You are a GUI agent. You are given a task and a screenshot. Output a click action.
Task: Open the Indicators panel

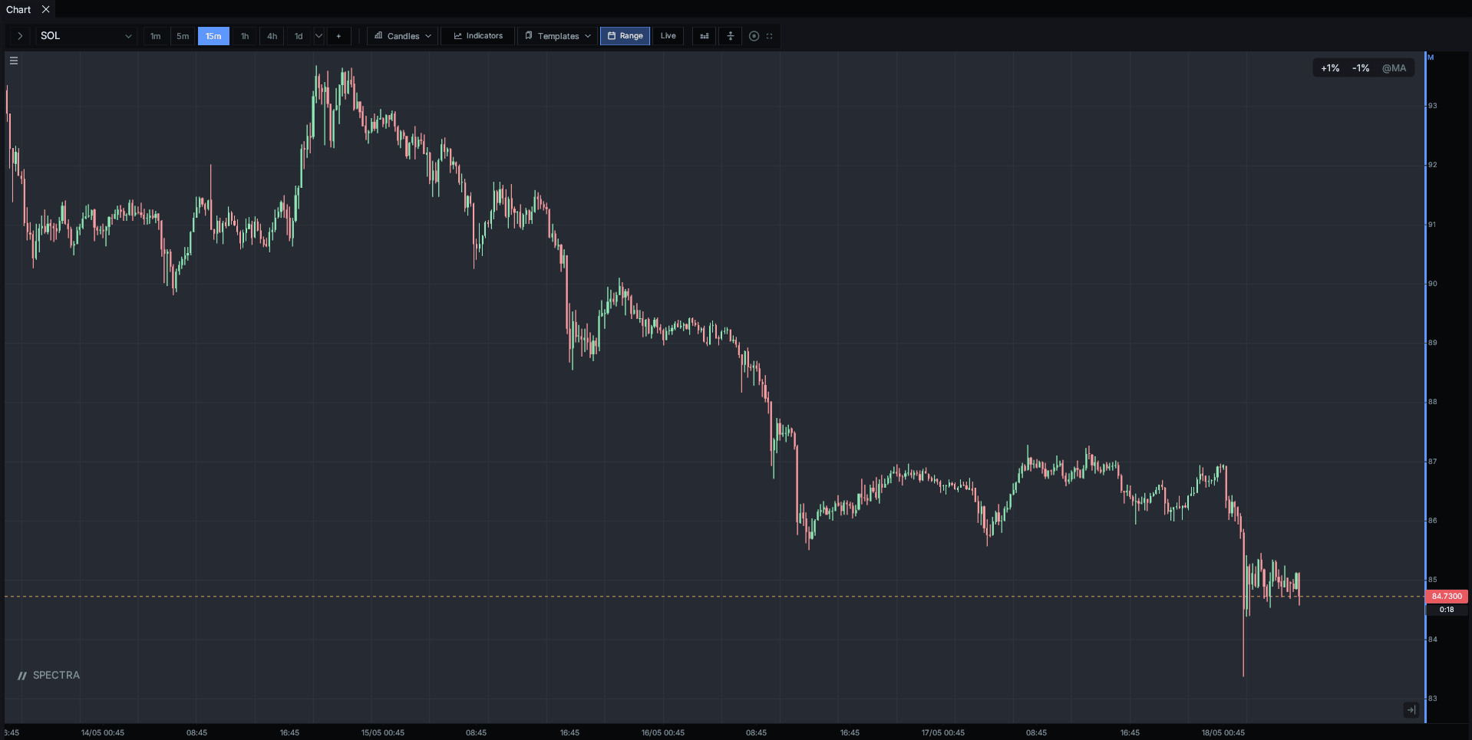pyautogui.click(x=477, y=36)
